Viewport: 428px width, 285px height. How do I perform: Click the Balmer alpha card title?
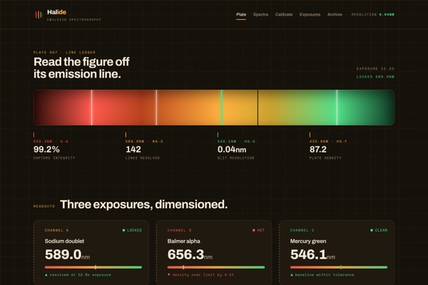tap(184, 241)
